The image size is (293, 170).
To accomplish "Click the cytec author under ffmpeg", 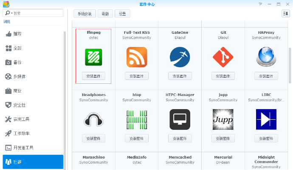I will pyautogui.click(x=93, y=38).
